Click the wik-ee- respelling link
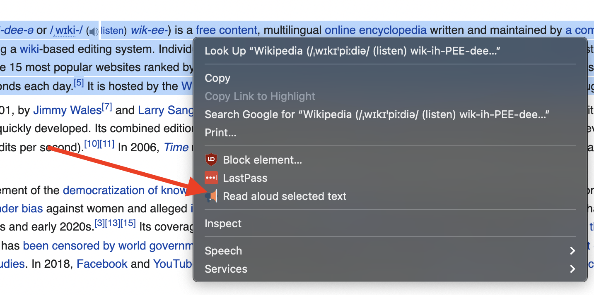594x295 pixels. point(148,31)
